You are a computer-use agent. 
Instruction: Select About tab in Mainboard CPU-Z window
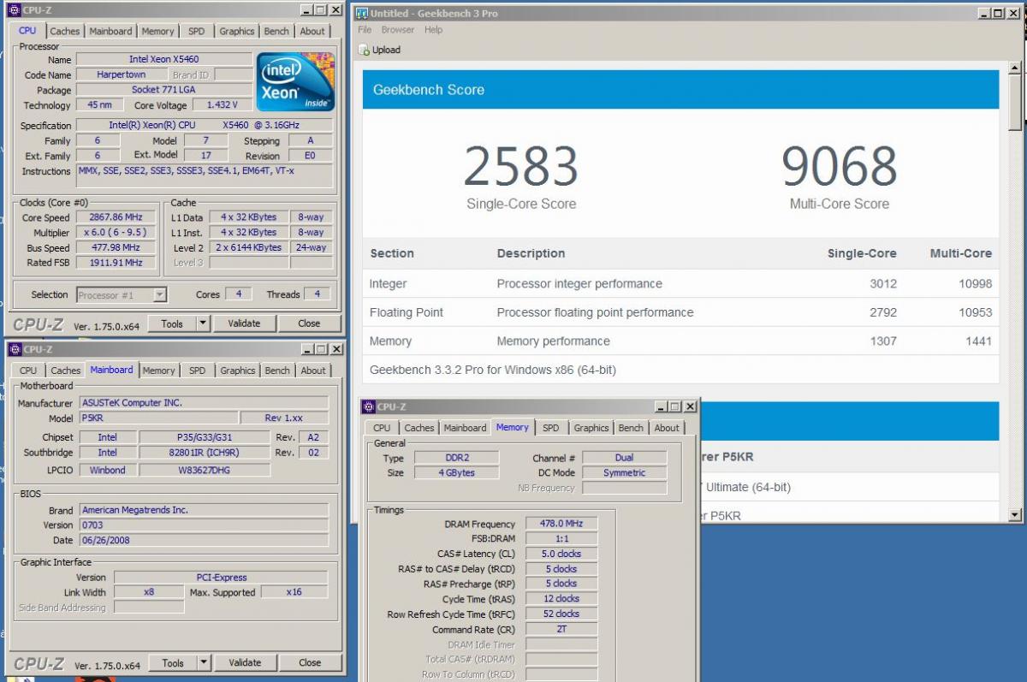coord(313,371)
